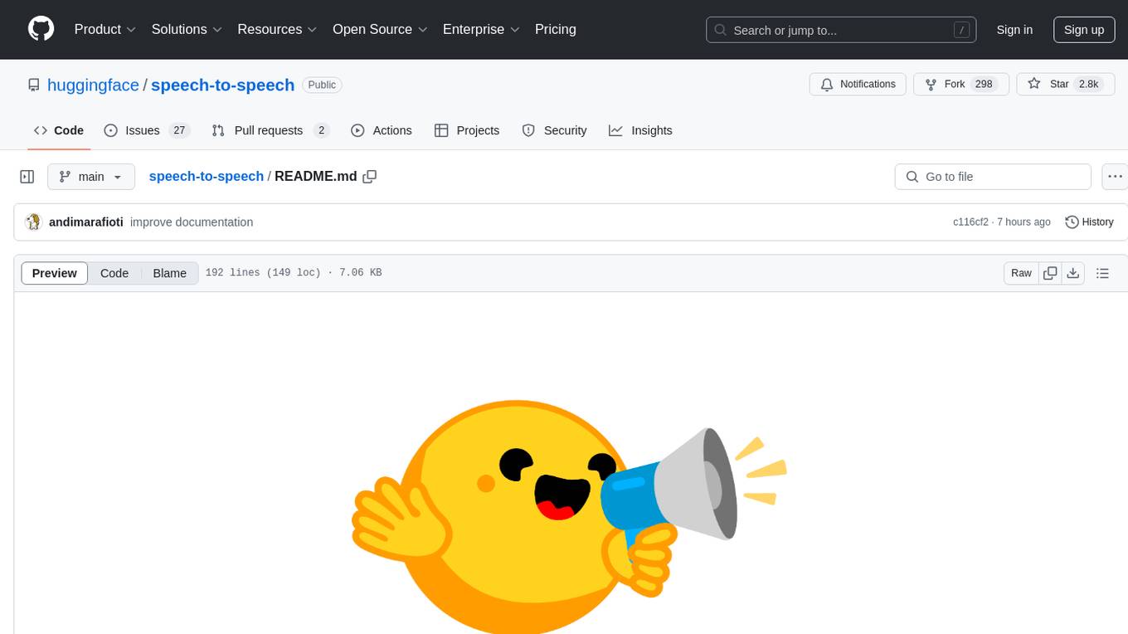Click the Notifications bell button
This screenshot has width=1128, height=634.
(858, 84)
